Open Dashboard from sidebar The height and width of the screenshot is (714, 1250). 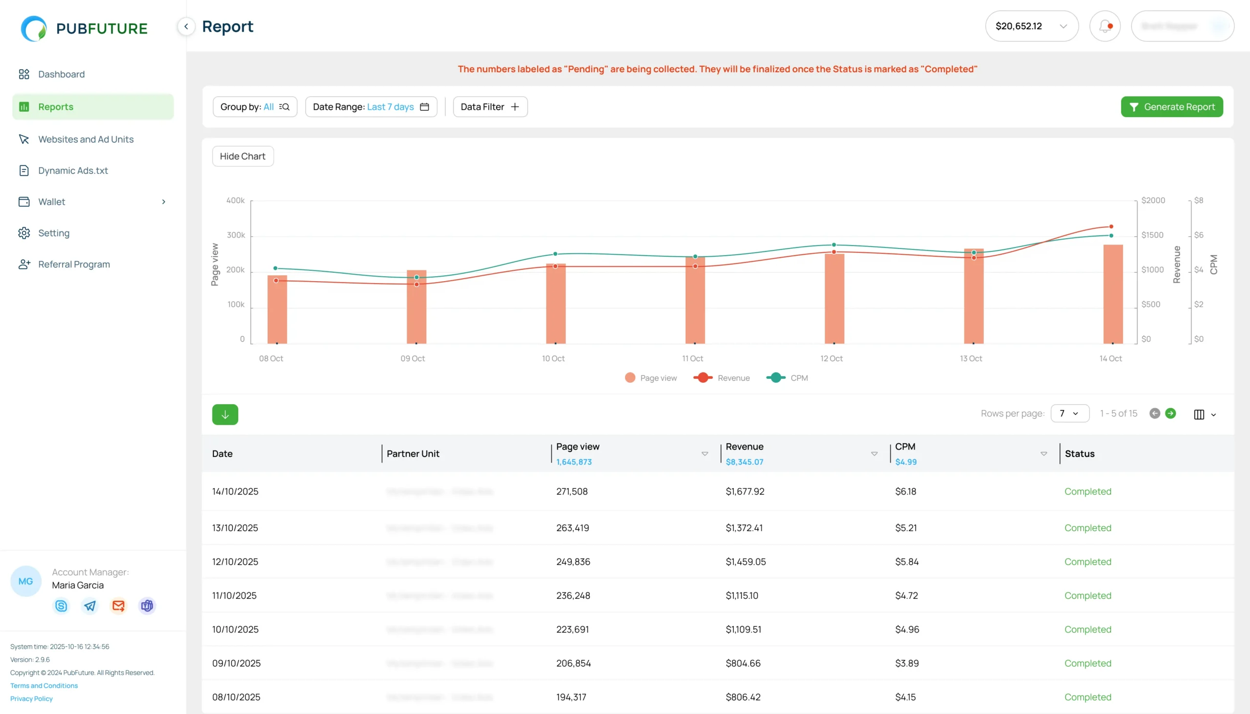61,74
